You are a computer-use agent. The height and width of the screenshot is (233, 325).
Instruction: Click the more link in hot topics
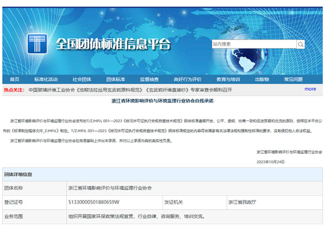tap(310, 89)
